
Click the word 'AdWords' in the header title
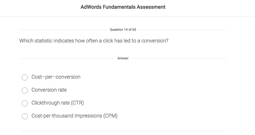[90, 7]
